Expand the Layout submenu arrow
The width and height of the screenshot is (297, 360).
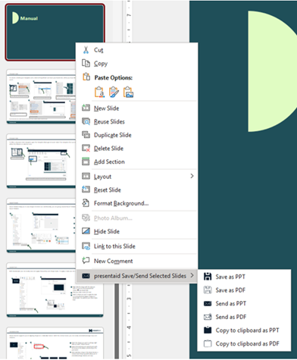click(x=192, y=176)
